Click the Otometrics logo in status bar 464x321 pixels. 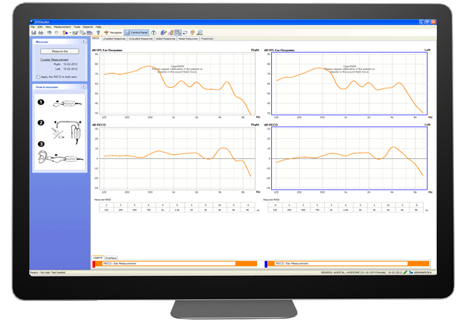tap(420, 272)
